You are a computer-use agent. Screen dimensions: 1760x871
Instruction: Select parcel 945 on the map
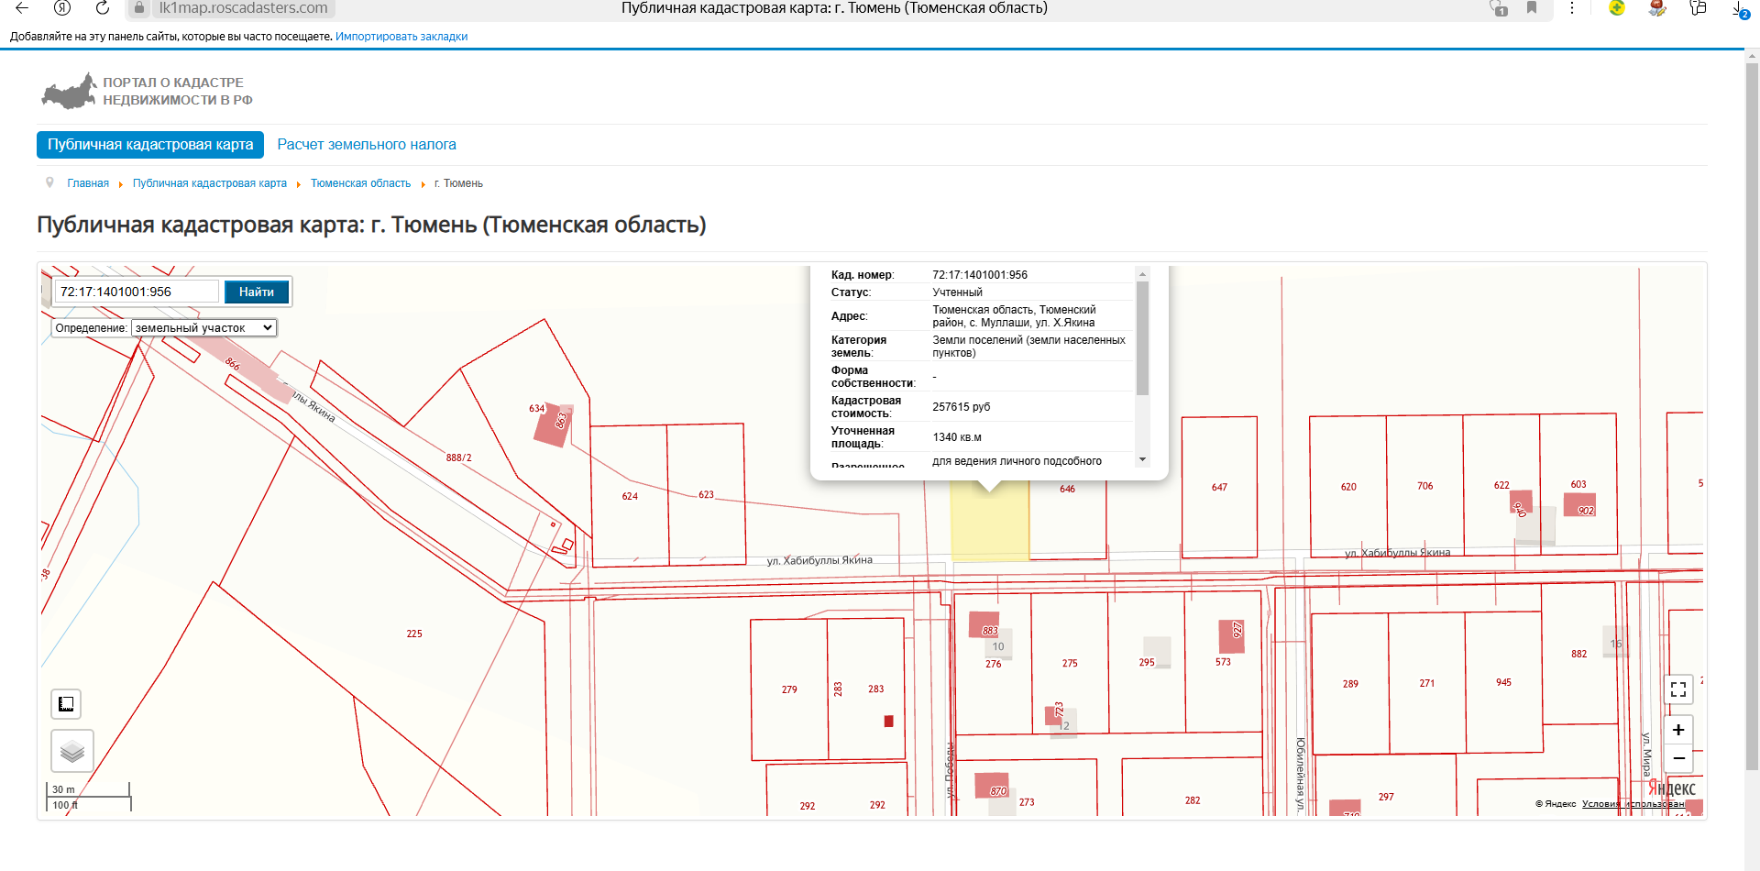tap(1503, 682)
